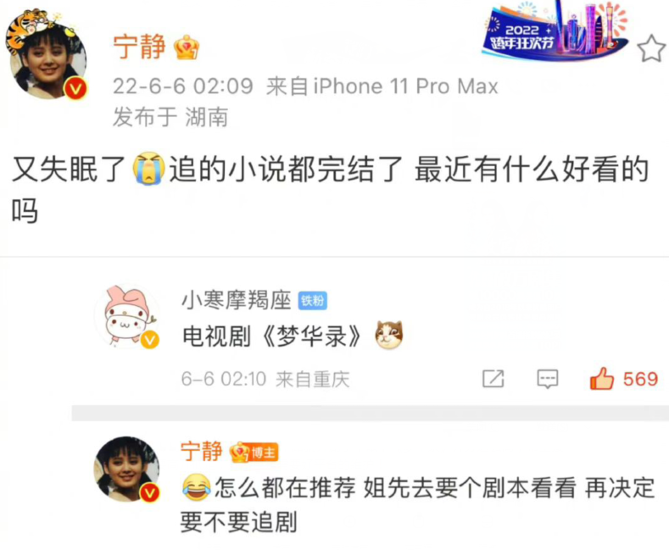The image size is (669, 550).
Task: Click the star favorite icon
Action: [651, 48]
